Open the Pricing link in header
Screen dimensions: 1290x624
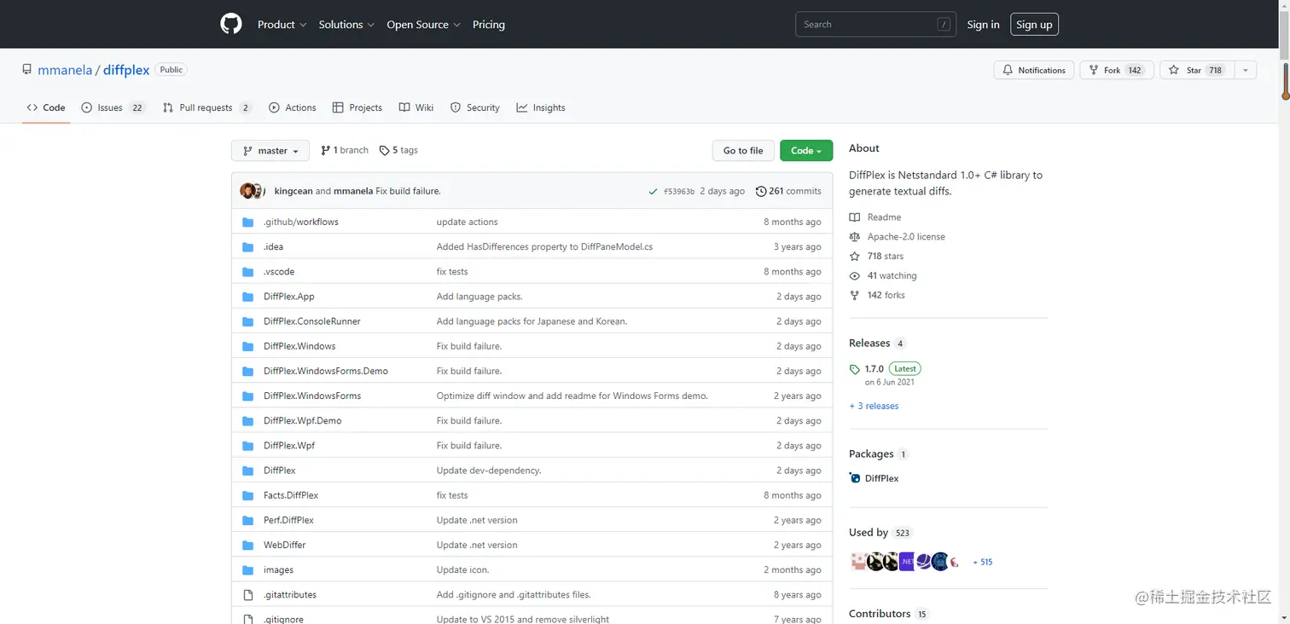[x=489, y=25]
